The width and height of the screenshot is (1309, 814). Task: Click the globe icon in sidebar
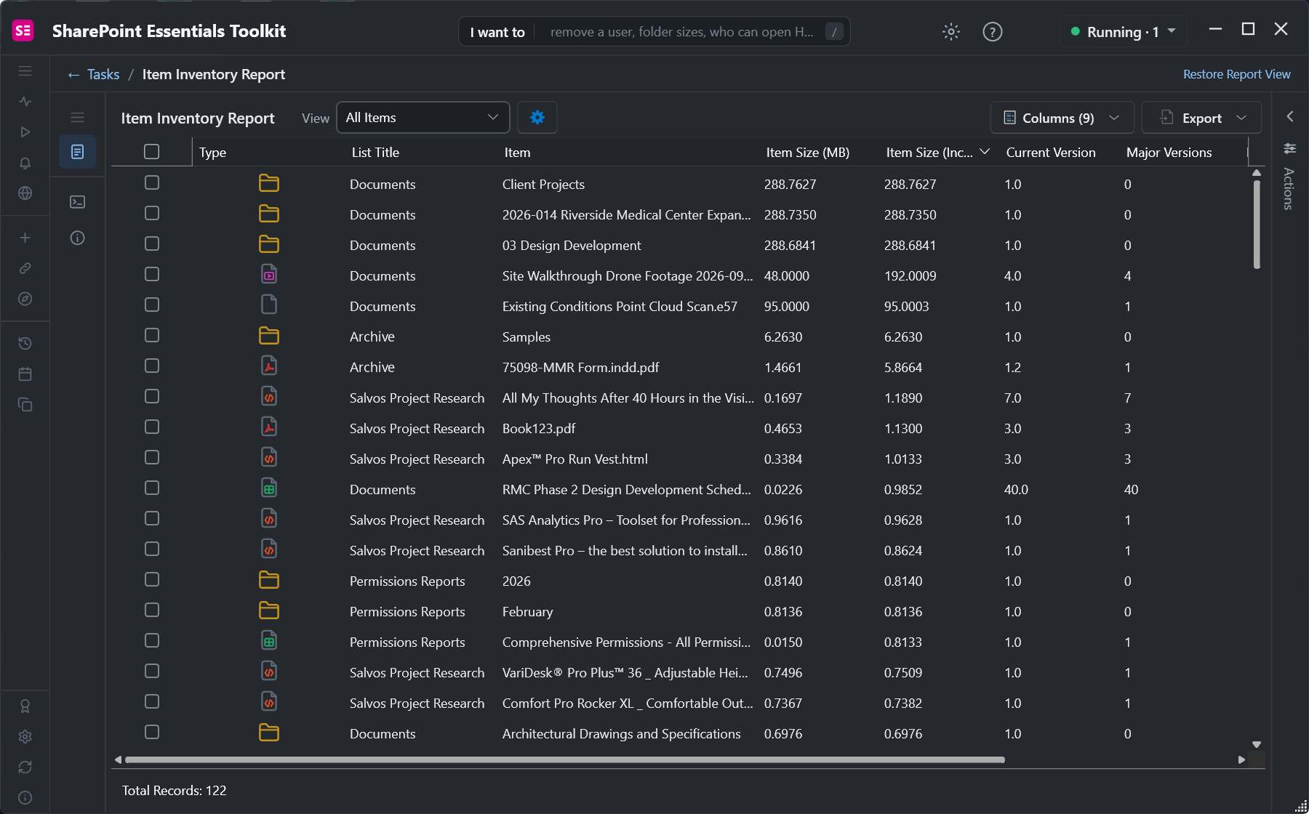point(25,193)
